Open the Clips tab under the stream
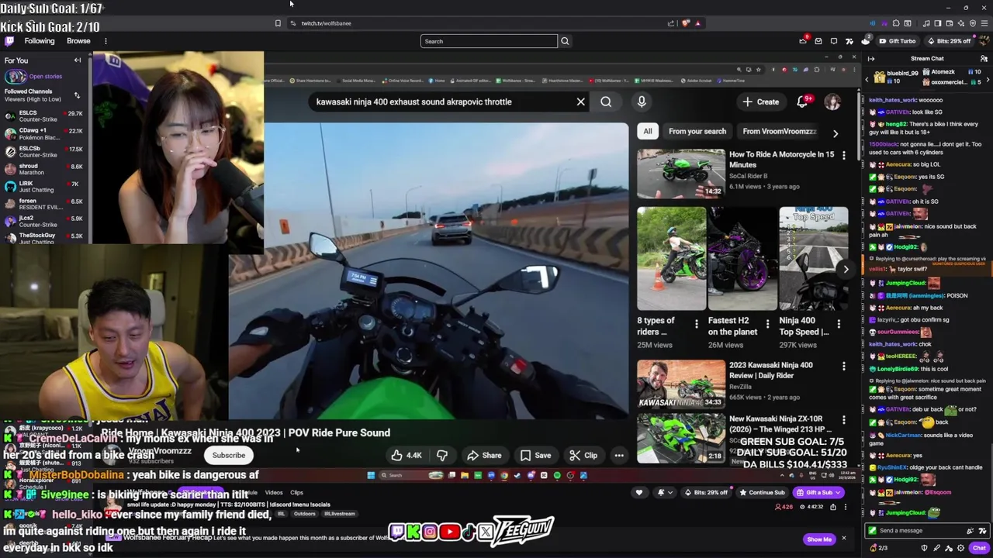This screenshot has height=558, width=993. (x=296, y=493)
